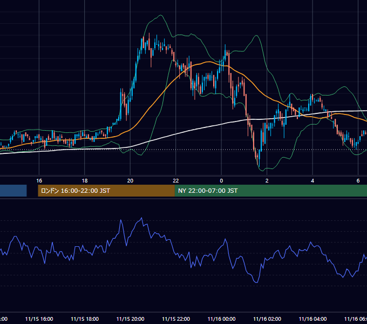Click the 0 hour axis label
Screen dimensions: 367x324
pos(221,181)
